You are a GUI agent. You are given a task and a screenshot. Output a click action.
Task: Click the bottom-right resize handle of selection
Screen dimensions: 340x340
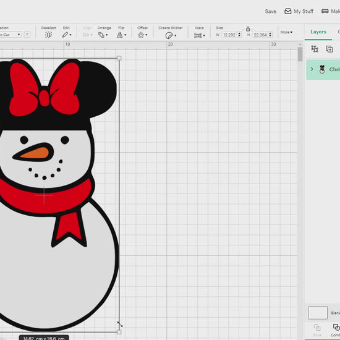[x=119, y=332]
